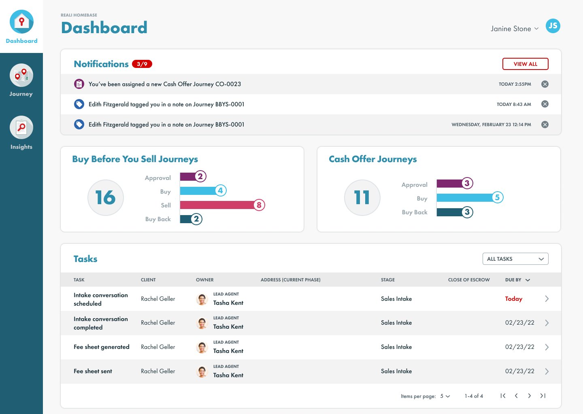Open the Journey map icon in sidebar
Viewport: 583px width, 414px height.
tap(21, 76)
